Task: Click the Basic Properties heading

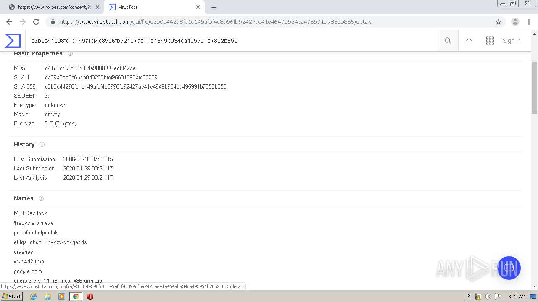Action: click(38, 53)
